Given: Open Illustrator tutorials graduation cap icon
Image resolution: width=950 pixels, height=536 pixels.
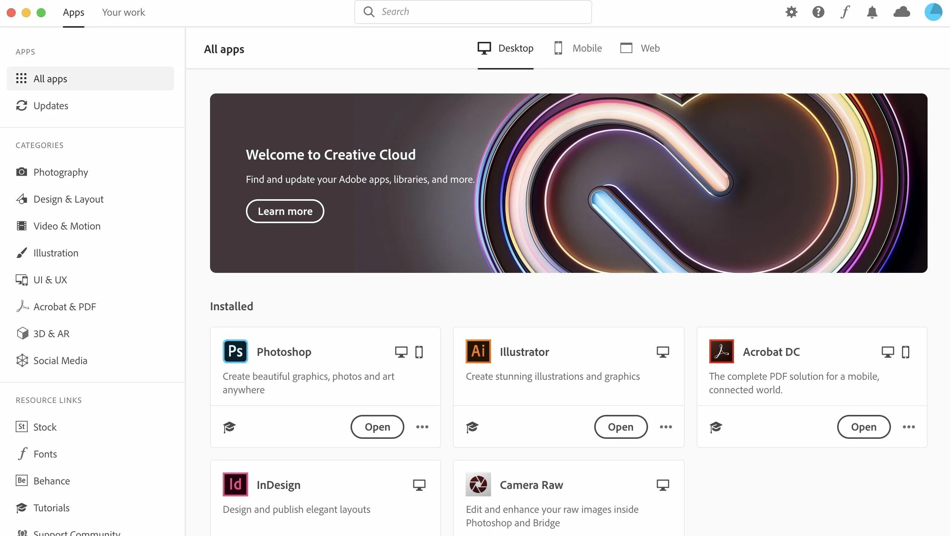Looking at the screenshot, I should pyautogui.click(x=472, y=427).
